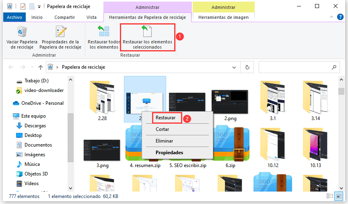This screenshot has width=348, height=204.
Task: Go up one folder level arrow
Action: pyautogui.click(x=41, y=67)
